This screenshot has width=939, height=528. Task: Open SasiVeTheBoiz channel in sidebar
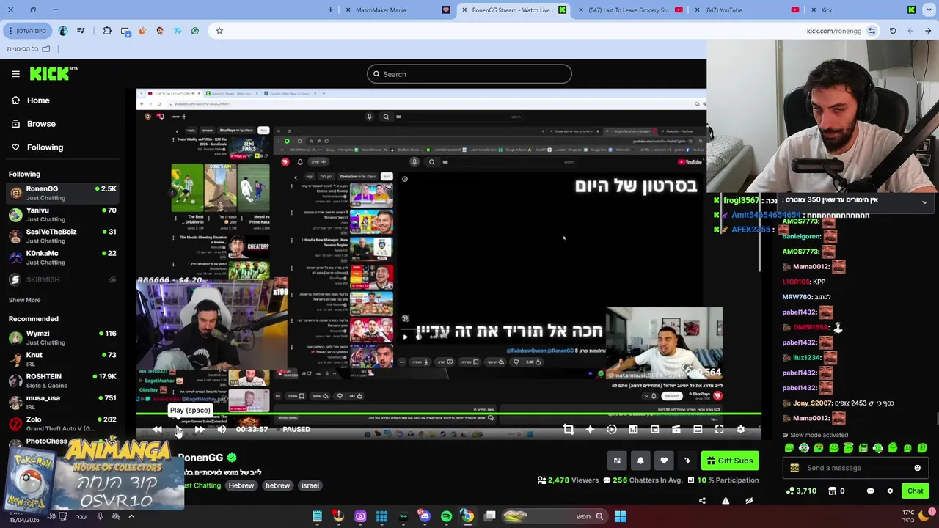62,236
